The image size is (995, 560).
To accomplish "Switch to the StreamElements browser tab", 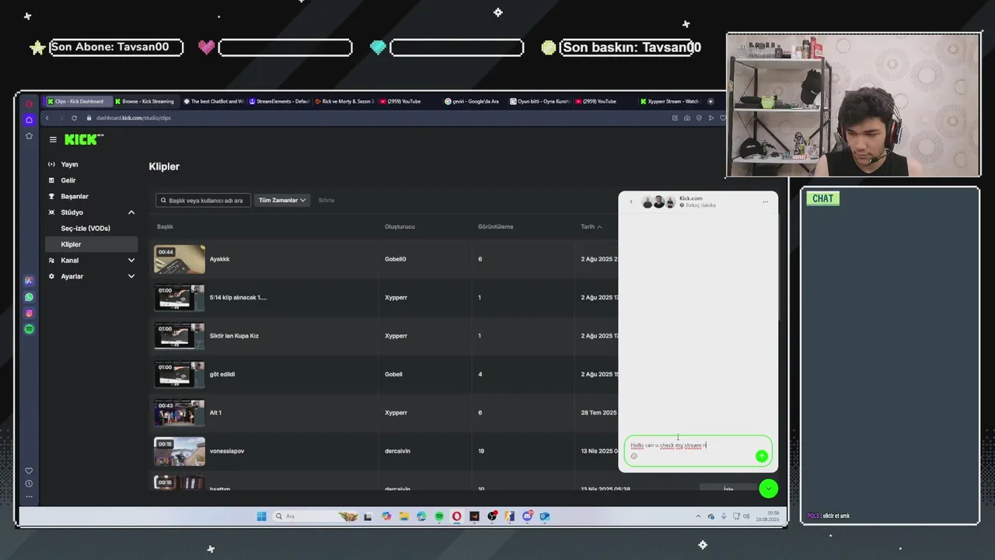I will point(279,101).
